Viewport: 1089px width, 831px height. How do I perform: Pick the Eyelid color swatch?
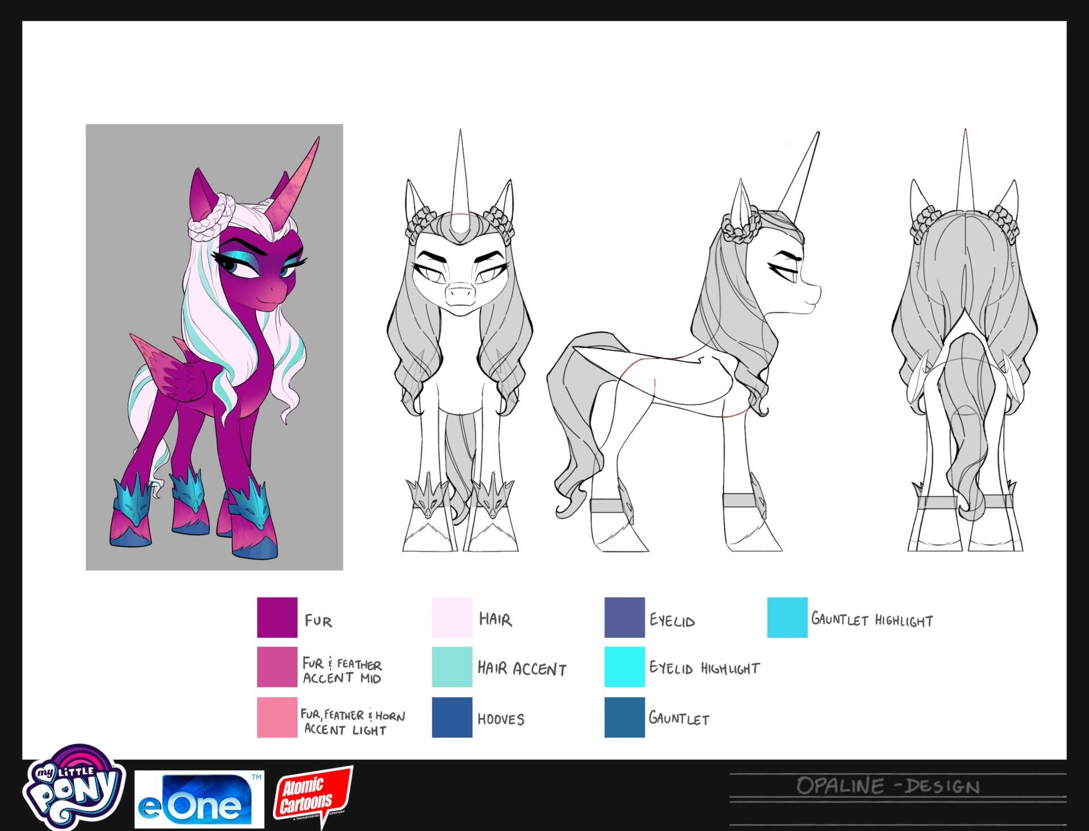coord(624,617)
